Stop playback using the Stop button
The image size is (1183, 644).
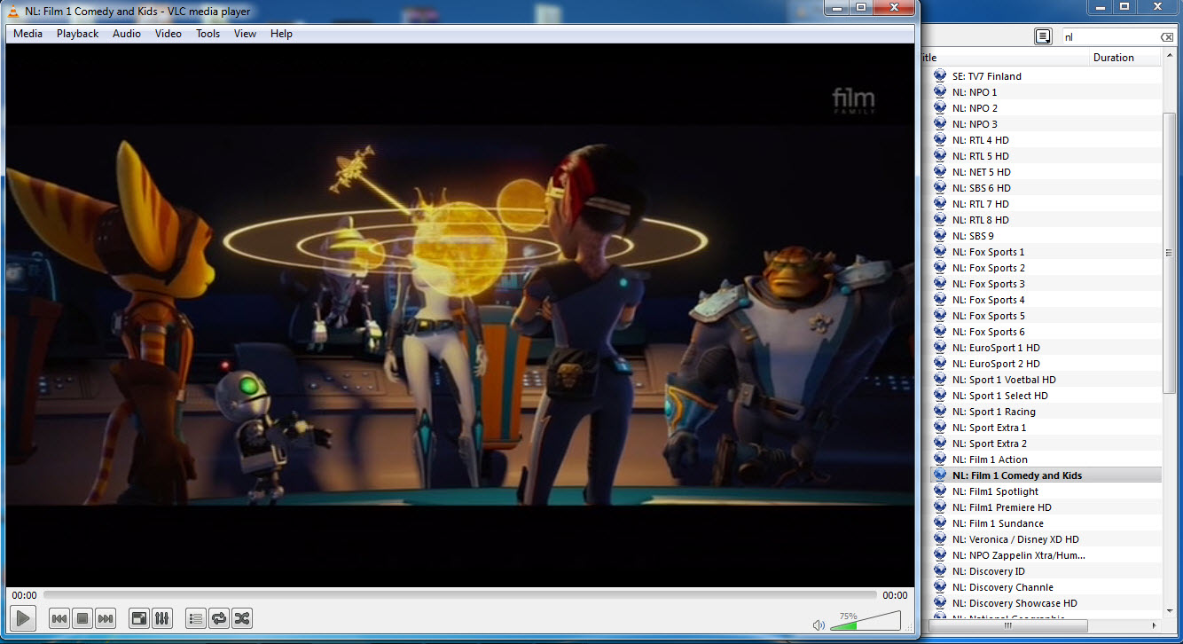tap(82, 618)
